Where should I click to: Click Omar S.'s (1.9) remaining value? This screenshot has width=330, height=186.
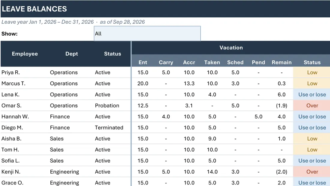click(282, 105)
